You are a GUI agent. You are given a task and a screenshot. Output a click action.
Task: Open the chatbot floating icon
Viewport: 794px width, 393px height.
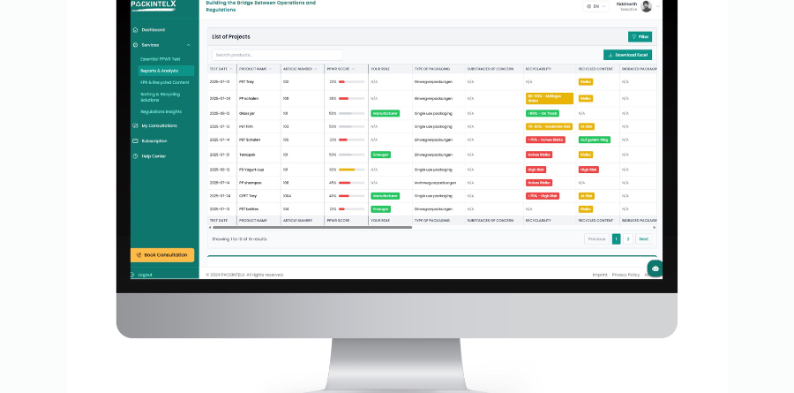click(x=655, y=268)
